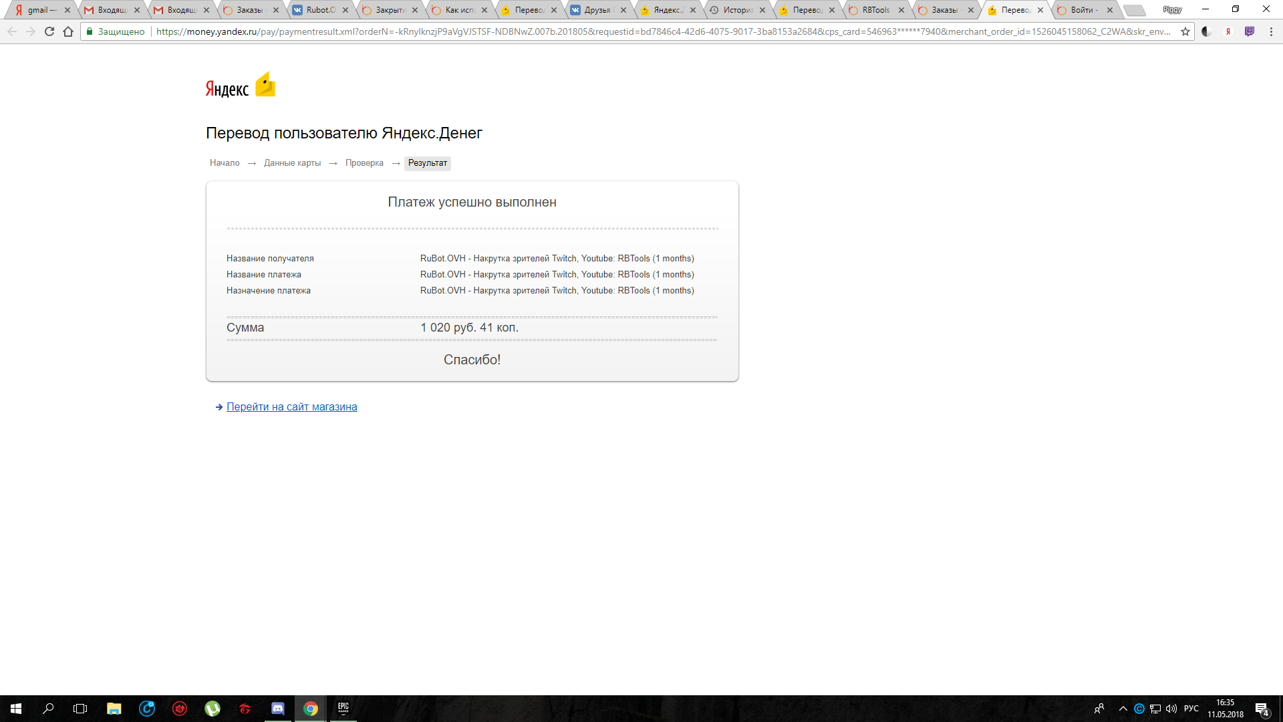1283x722 pixels.
Task: Click the Данные карты breadcrumb step
Action: [292, 163]
